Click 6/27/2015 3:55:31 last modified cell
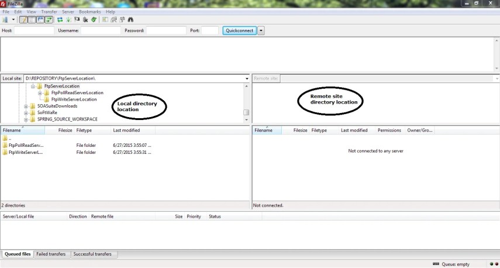Viewport: 500px width, 268px height. point(132,152)
